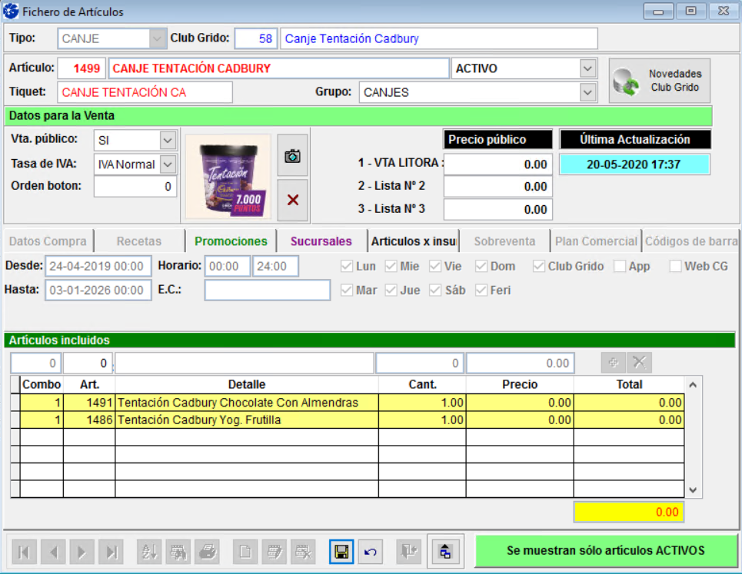Viewport: 742px width, 574px height.
Task: Open the Códigos de barra tab
Action: [691, 241]
